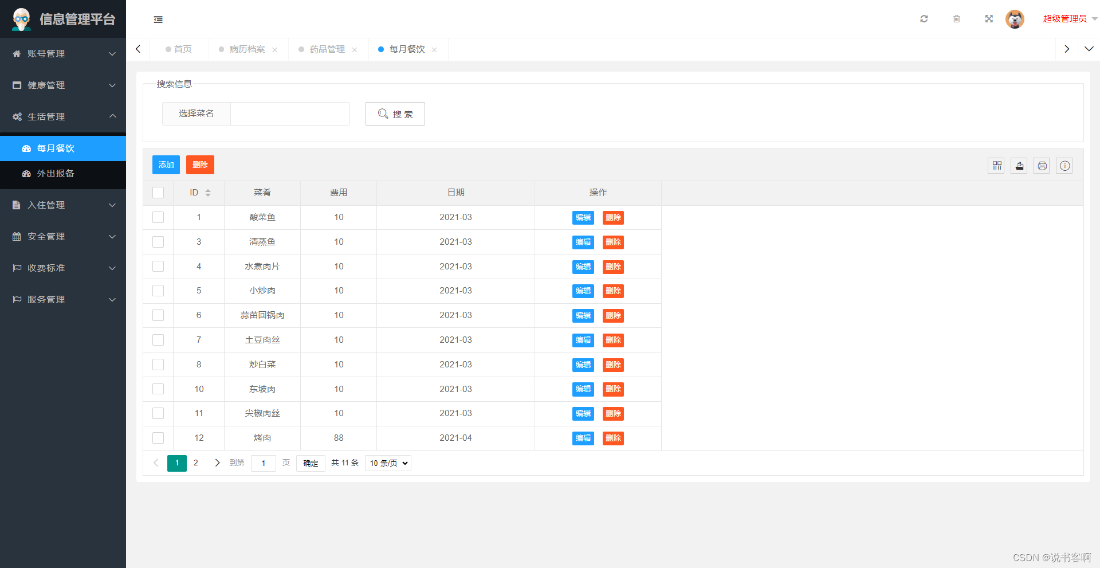Click the table info icon
This screenshot has width=1100, height=568.
(1064, 166)
